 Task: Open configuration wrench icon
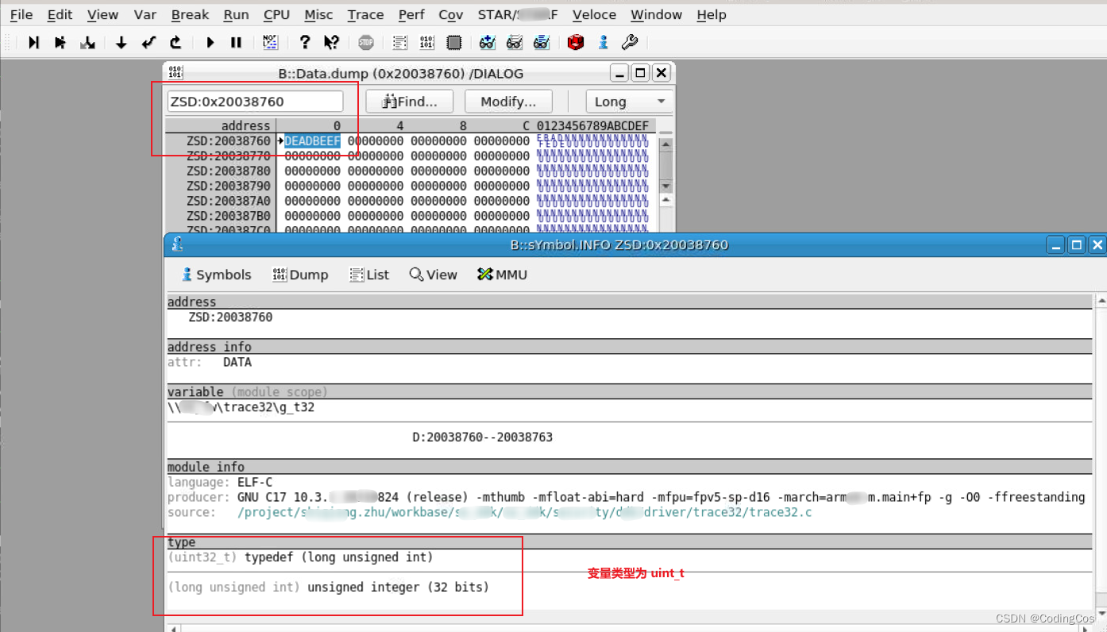point(630,42)
